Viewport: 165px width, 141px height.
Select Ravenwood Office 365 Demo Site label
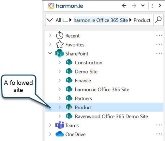(x=112, y=117)
